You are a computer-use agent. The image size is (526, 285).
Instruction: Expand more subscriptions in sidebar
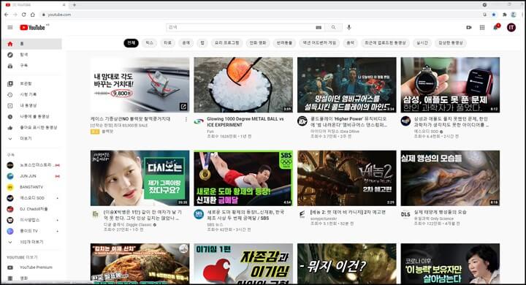click(31, 242)
